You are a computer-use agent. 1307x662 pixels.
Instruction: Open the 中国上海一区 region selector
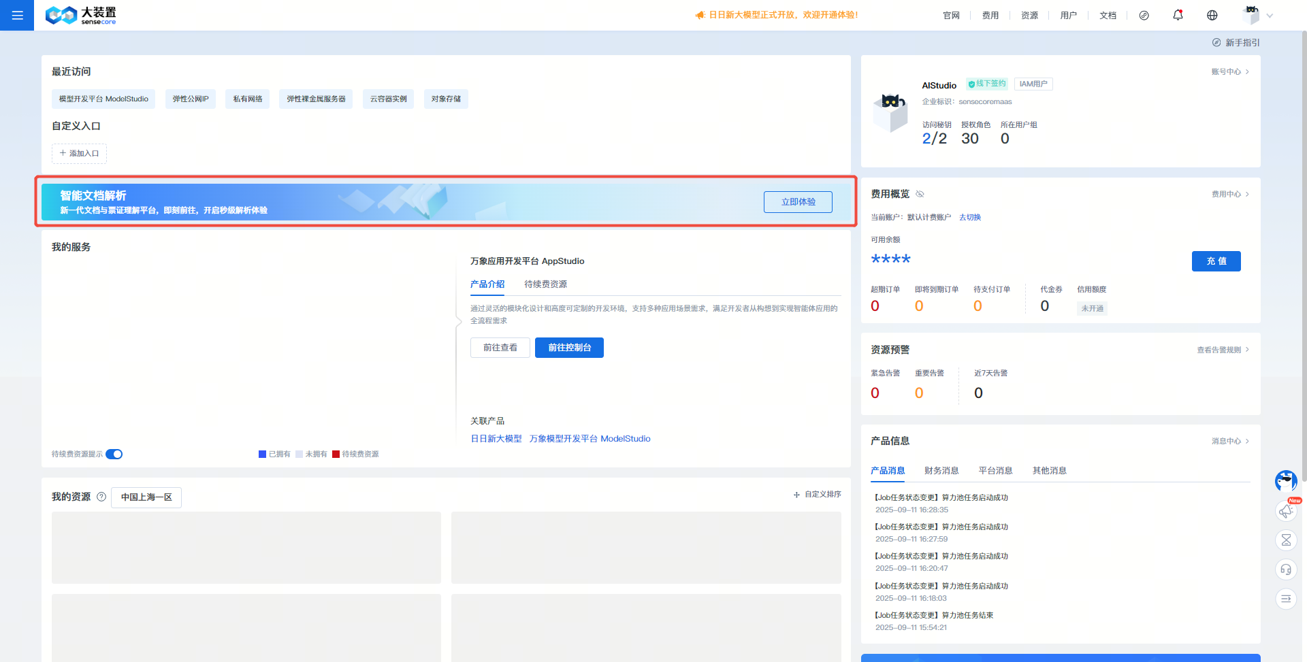tap(146, 497)
